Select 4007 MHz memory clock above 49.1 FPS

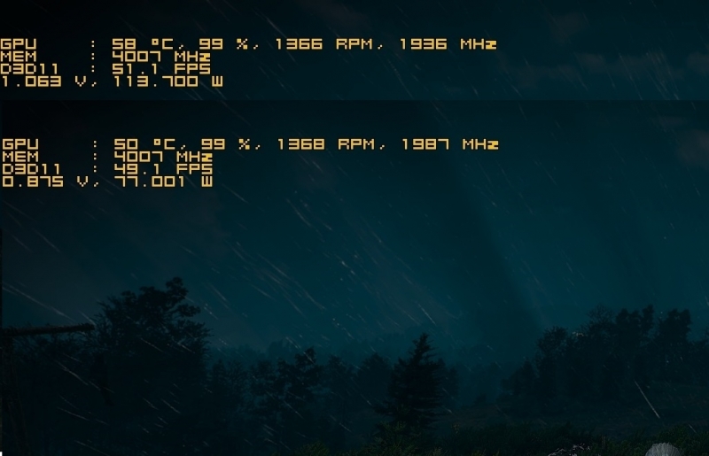pos(163,157)
